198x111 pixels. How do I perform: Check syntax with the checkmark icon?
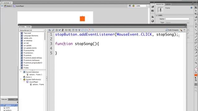pos(60,30)
